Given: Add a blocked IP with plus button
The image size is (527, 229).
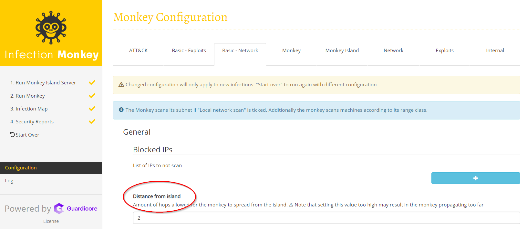Looking at the screenshot, I should [x=475, y=178].
